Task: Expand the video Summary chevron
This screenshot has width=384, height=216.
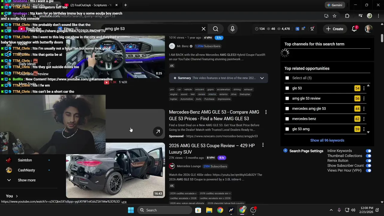Action: tap(262, 78)
